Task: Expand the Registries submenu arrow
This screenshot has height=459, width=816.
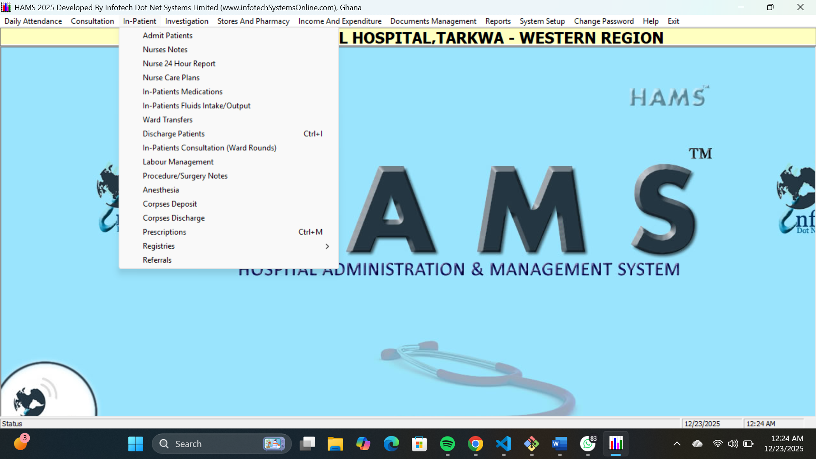Action: coord(327,246)
